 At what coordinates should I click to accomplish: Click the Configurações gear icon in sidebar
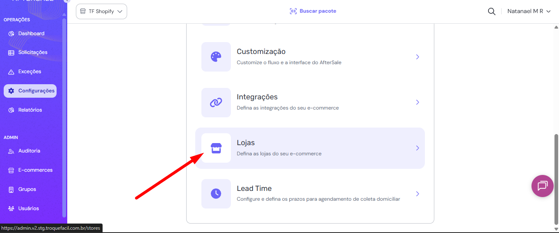click(11, 91)
